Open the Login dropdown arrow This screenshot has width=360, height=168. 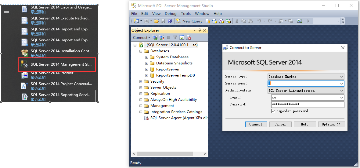(x=342, y=98)
